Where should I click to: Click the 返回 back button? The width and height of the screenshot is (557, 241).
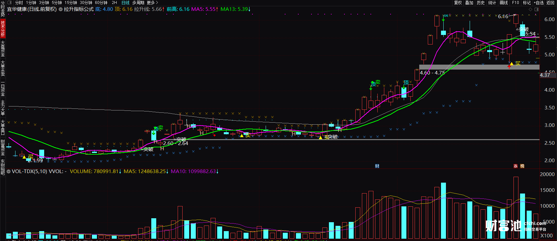[x=550, y=3]
